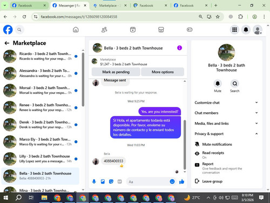The image size is (270, 203).
Task: Open the Friends icon in top navigation
Action: (104, 30)
